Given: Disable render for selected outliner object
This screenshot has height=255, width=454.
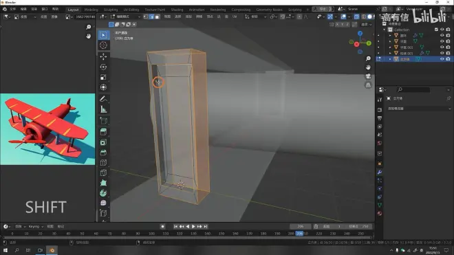Looking at the screenshot, I should [x=448, y=59].
